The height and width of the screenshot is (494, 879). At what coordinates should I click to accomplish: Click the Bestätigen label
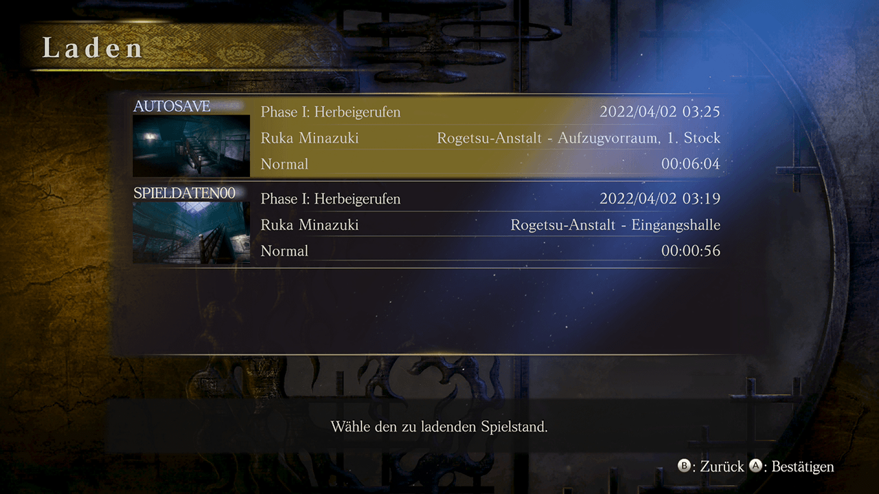pyautogui.click(x=803, y=467)
